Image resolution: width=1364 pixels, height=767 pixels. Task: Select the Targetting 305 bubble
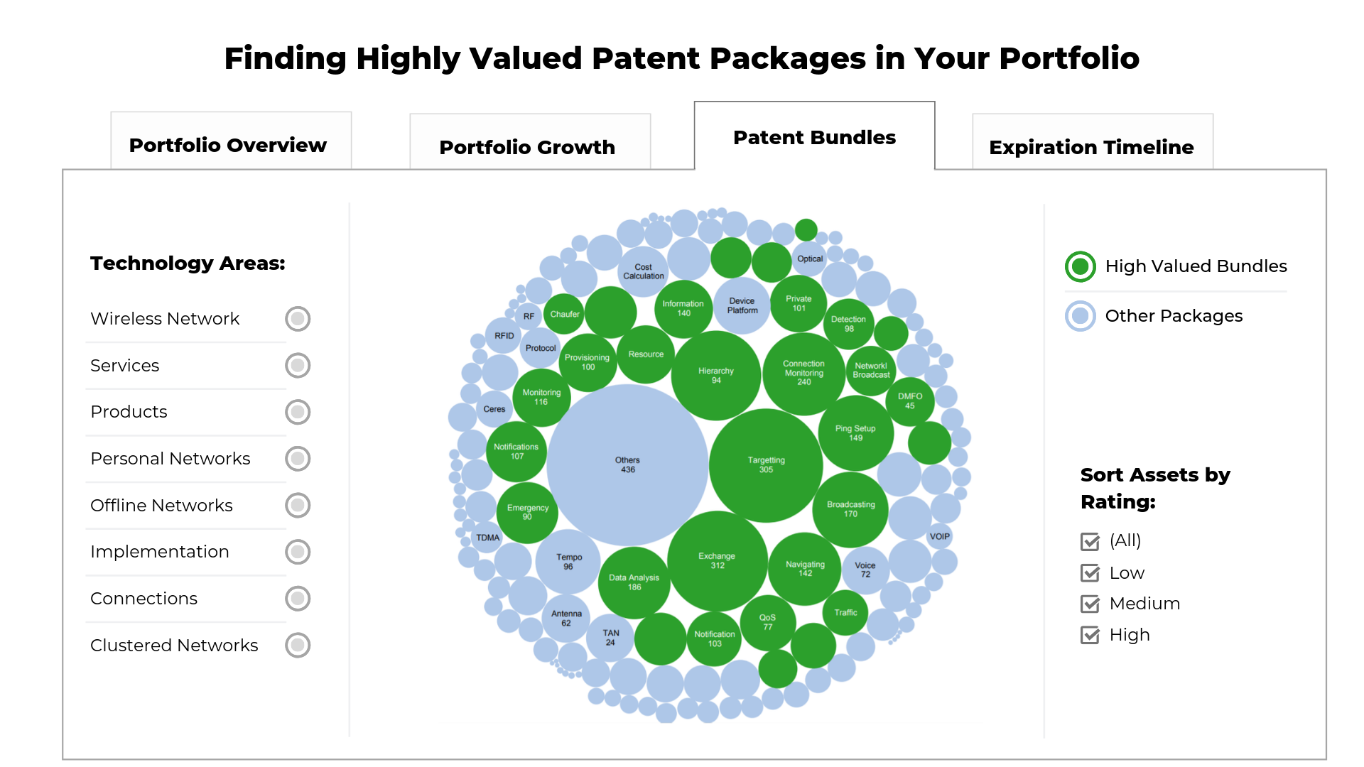tap(766, 465)
